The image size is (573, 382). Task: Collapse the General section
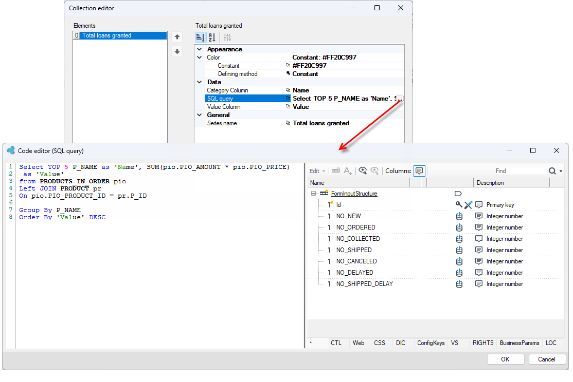click(x=200, y=115)
